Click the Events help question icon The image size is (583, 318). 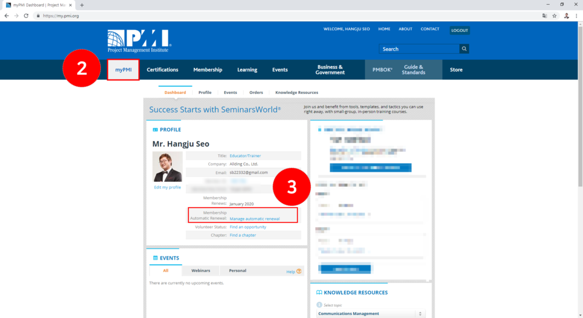pos(299,271)
